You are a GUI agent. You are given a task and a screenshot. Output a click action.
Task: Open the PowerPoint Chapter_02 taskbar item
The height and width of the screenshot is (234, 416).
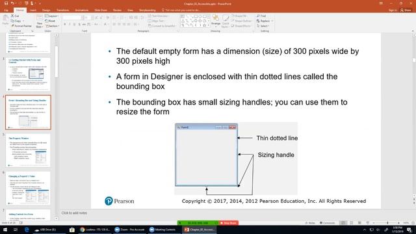coord(200,229)
